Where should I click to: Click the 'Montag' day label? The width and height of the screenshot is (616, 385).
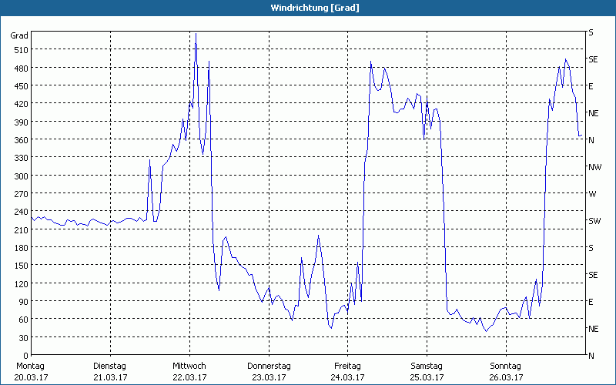30,366
